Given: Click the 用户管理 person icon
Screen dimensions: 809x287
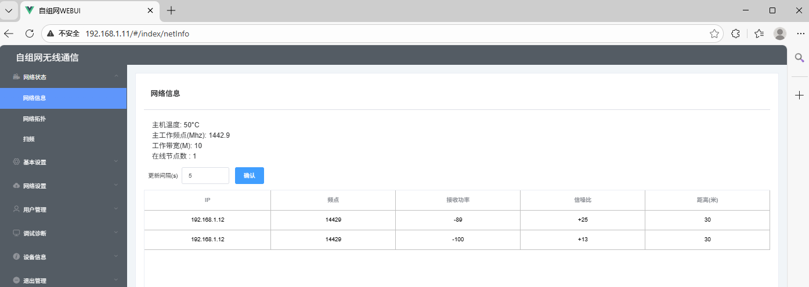Looking at the screenshot, I should (16, 209).
